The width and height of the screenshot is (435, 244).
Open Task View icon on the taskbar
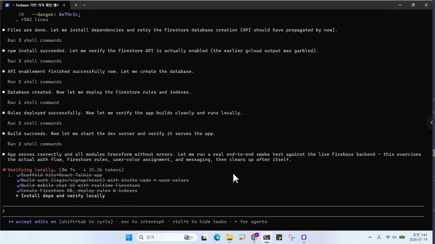coord(204,237)
